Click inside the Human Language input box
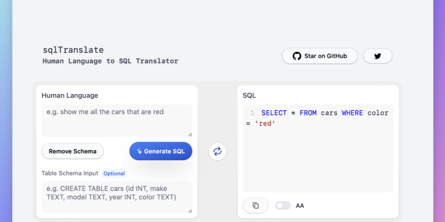This screenshot has width=445, height=222. (117, 120)
